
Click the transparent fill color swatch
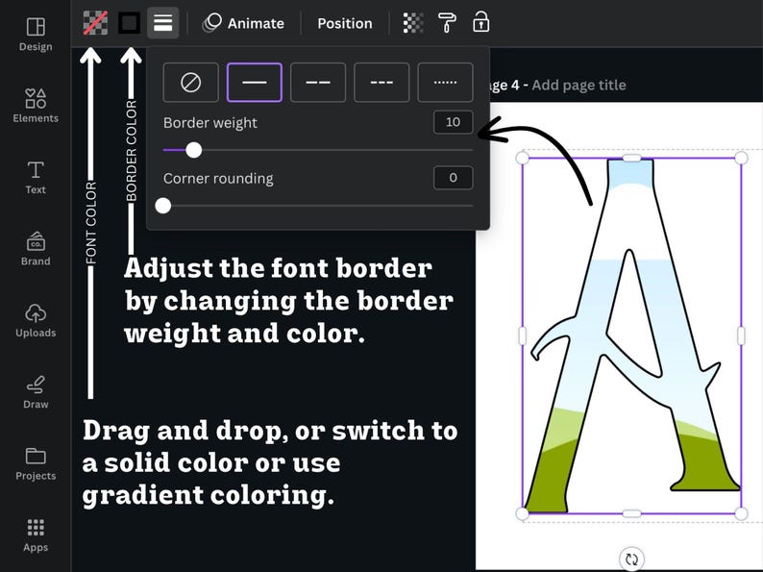[x=95, y=23]
